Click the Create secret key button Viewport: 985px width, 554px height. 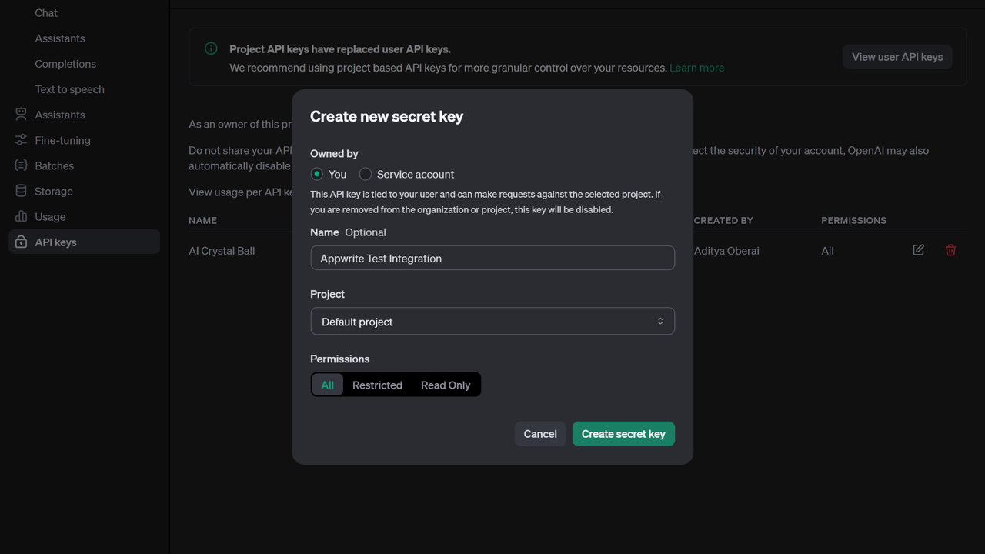click(623, 434)
